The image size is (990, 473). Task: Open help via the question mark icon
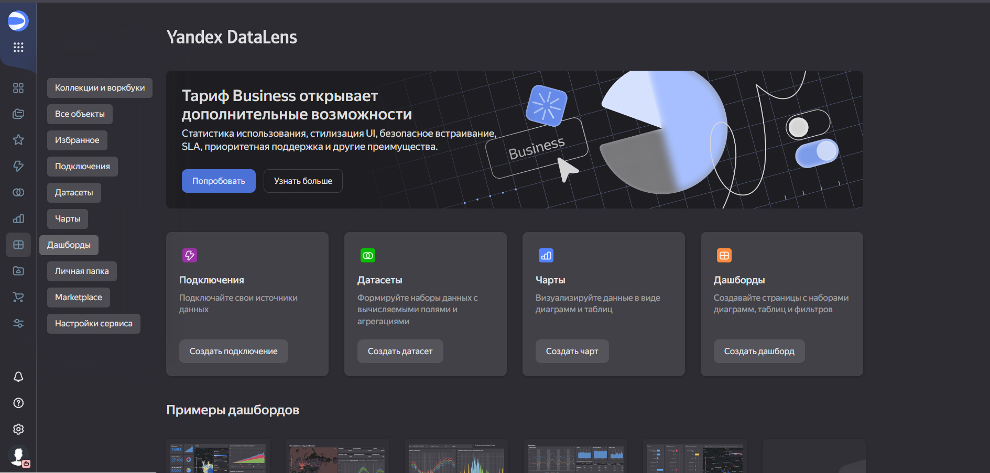18,403
